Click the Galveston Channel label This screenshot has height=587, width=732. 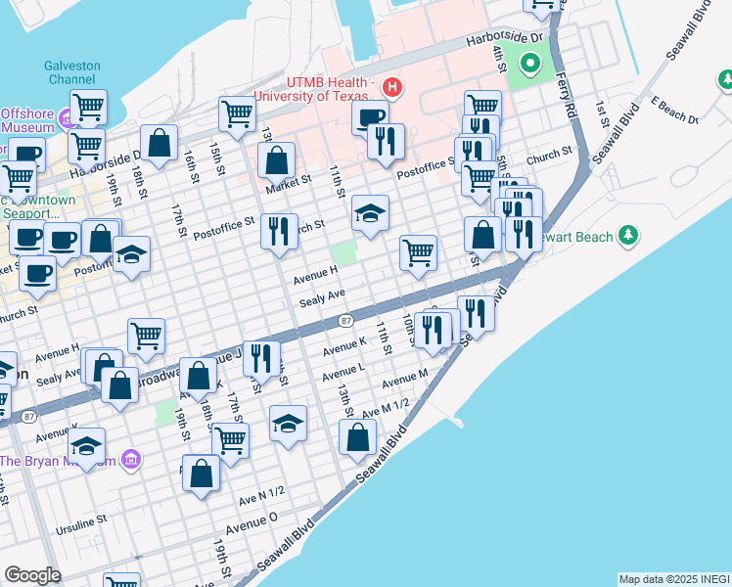[x=72, y=72]
